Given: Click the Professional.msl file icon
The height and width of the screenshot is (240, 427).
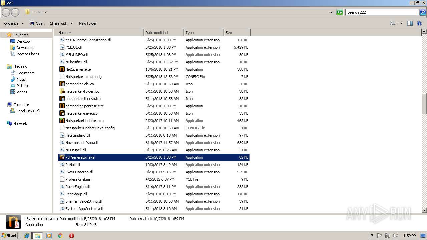Looking at the screenshot, I should point(62,179).
